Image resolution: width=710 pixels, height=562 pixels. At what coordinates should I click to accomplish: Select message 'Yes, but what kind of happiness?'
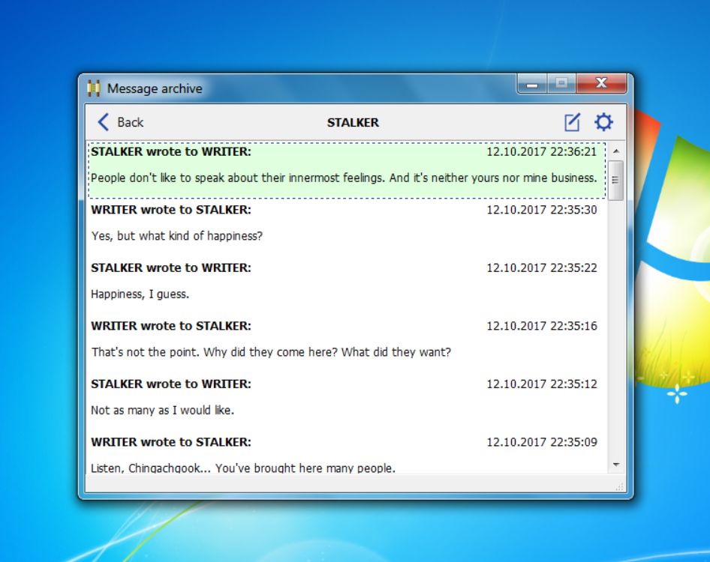click(x=176, y=236)
